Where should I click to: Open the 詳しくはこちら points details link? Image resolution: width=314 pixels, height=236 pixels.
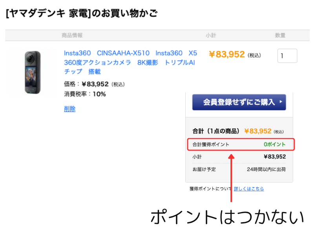point(249,189)
